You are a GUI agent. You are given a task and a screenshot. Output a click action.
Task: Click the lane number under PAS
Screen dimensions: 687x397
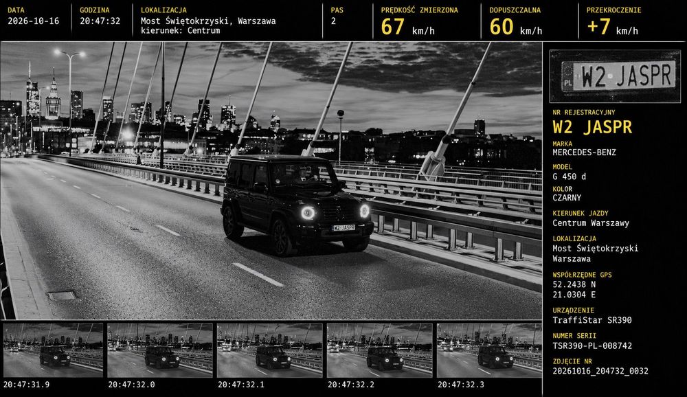333,21
